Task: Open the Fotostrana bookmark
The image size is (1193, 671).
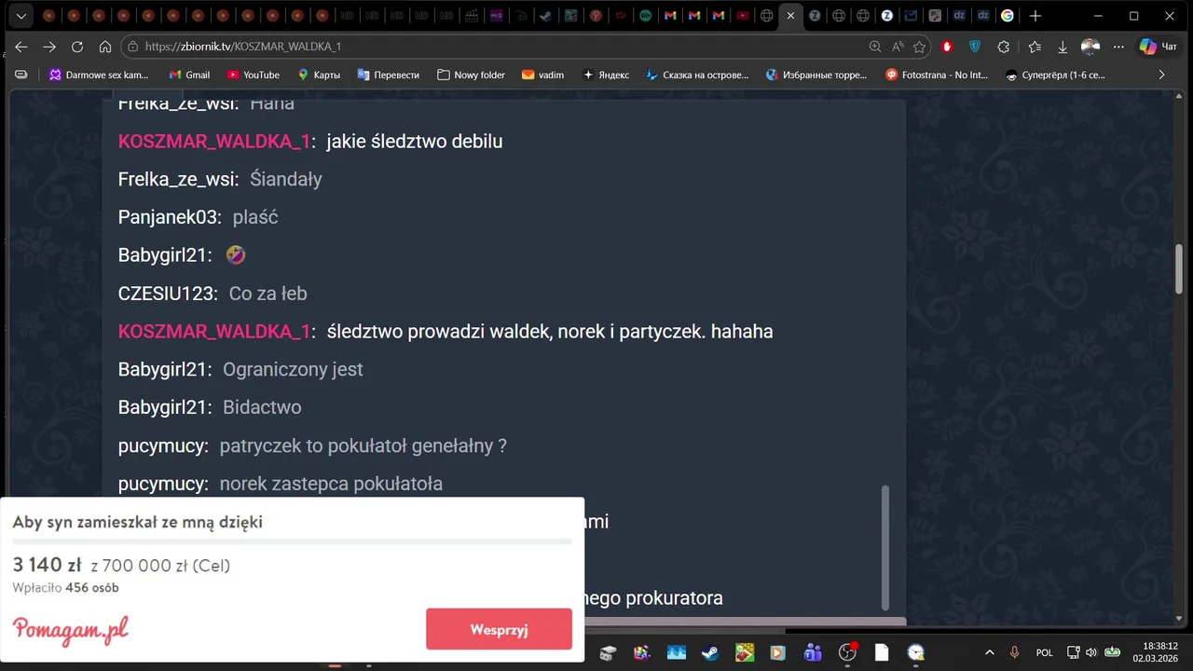Action: click(937, 75)
